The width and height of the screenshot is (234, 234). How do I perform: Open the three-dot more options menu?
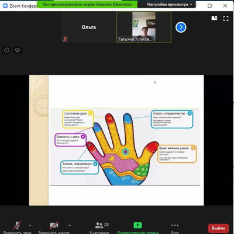pyautogui.click(x=175, y=228)
